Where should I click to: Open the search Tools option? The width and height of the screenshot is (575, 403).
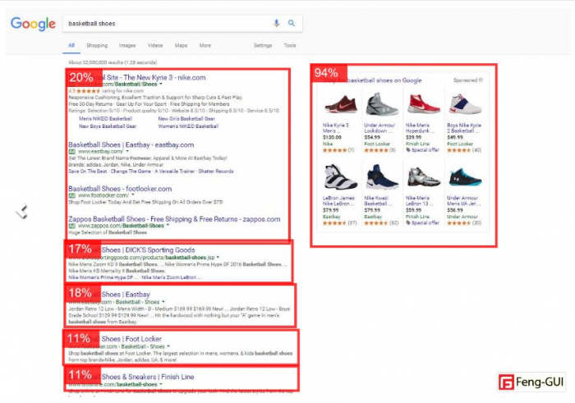coord(290,45)
